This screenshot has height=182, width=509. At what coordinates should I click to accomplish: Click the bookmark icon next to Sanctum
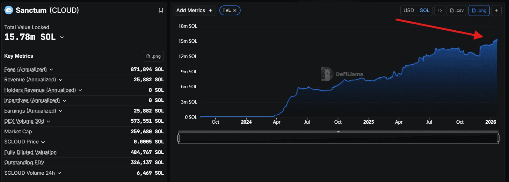click(x=161, y=11)
